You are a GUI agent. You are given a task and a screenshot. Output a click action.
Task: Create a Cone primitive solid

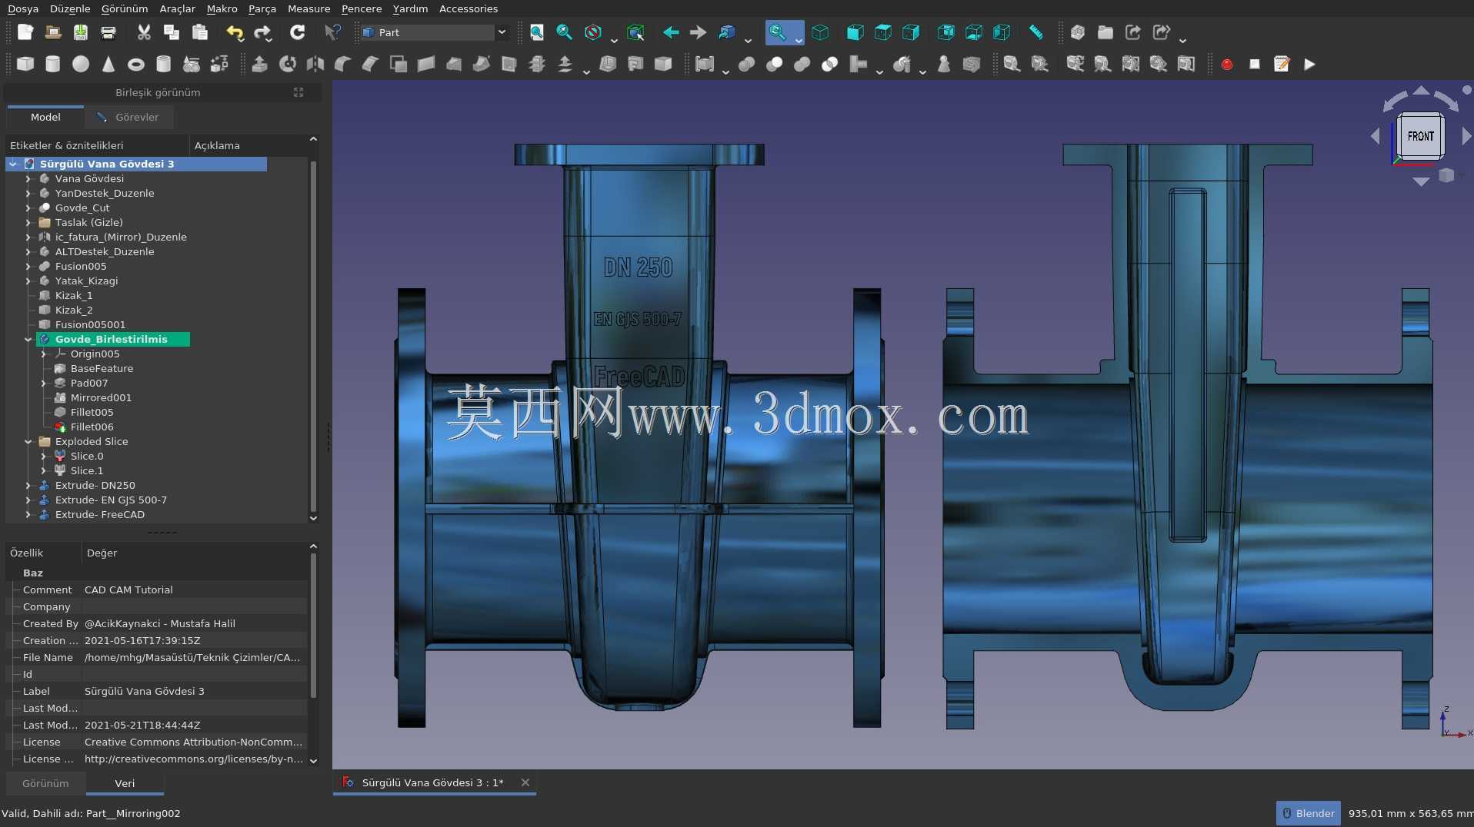tap(108, 64)
